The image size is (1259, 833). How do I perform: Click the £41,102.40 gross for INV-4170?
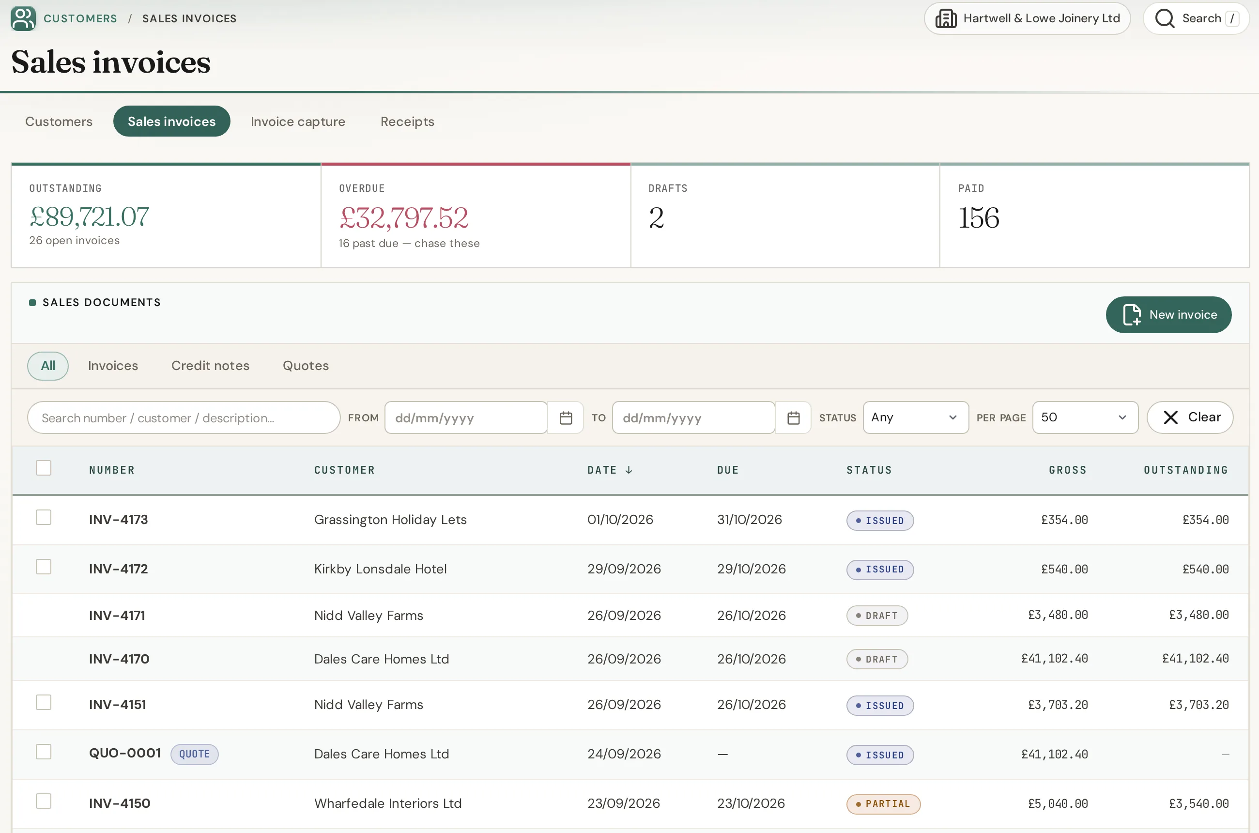[1055, 659]
